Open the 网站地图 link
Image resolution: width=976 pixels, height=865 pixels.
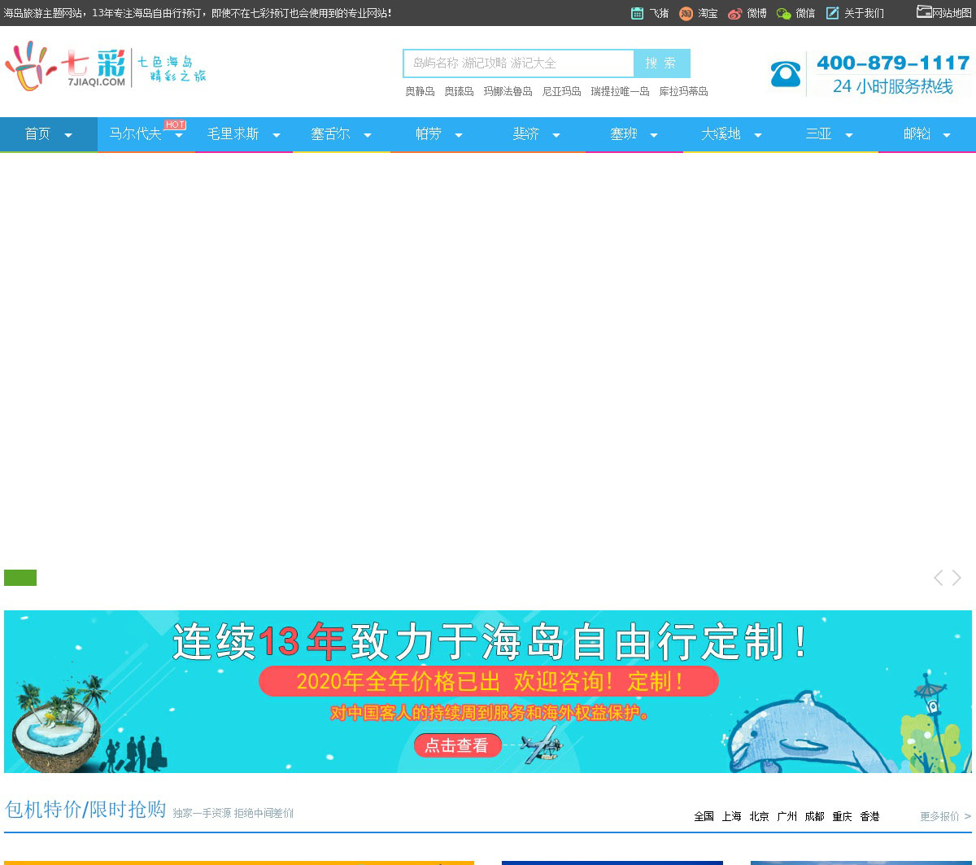tap(952, 13)
